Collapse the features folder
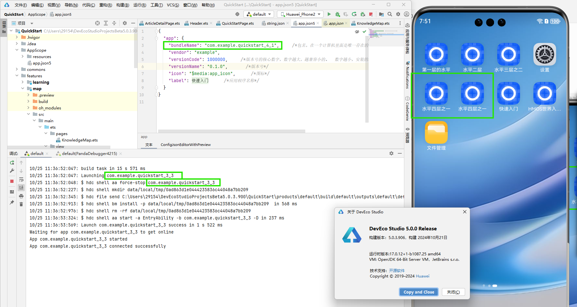 click(17, 76)
